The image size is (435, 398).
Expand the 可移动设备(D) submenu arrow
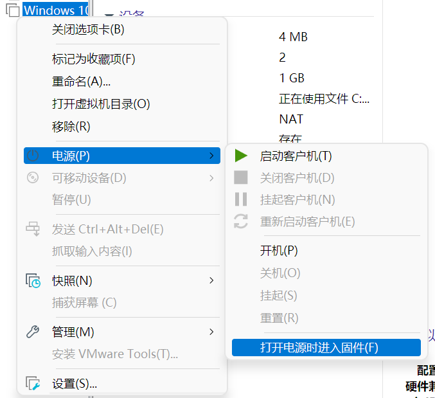(211, 178)
